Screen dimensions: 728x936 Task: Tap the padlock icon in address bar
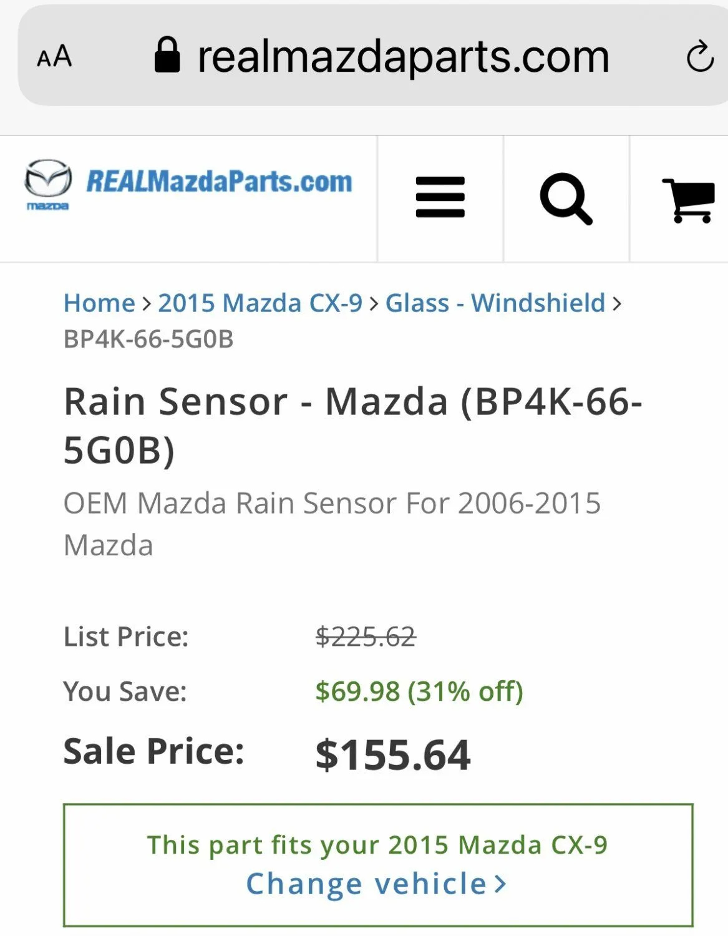pyautogui.click(x=167, y=54)
